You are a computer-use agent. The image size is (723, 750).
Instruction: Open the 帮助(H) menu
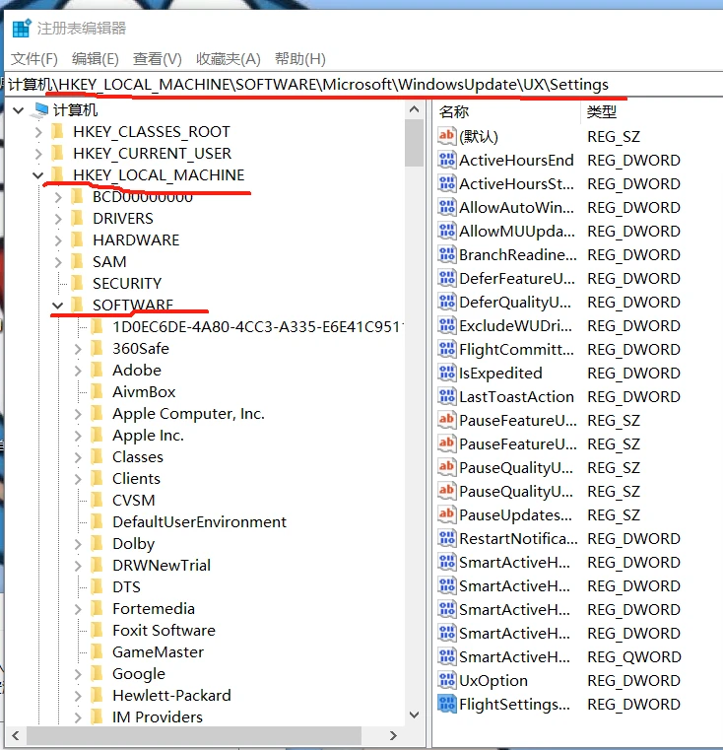[x=299, y=59]
